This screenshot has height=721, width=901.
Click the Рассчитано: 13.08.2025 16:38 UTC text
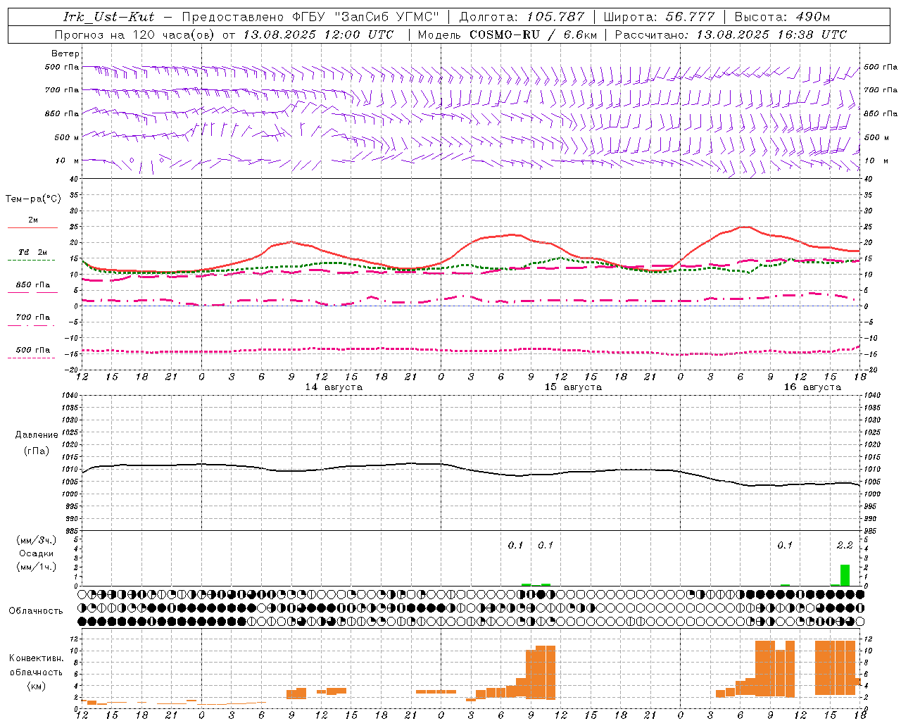[x=731, y=35]
